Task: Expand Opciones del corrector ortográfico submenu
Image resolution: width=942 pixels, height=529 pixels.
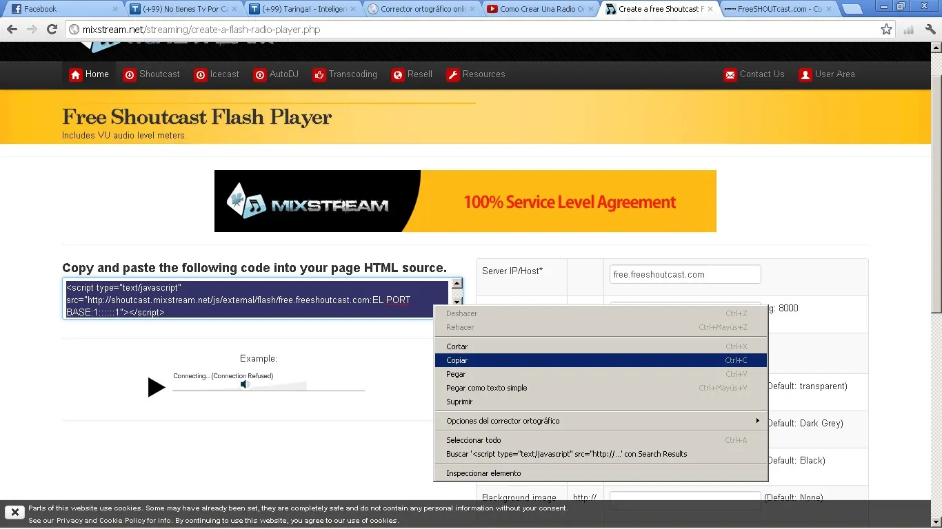Action: 601,421
